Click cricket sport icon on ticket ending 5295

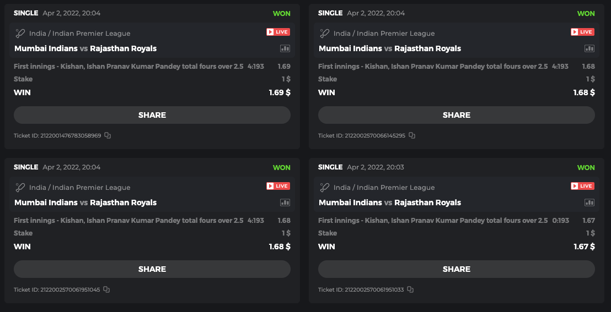point(325,33)
